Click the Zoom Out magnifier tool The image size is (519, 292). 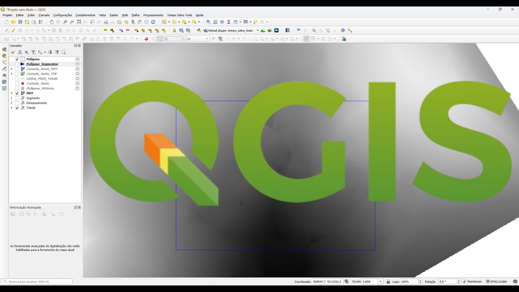pos(72,22)
